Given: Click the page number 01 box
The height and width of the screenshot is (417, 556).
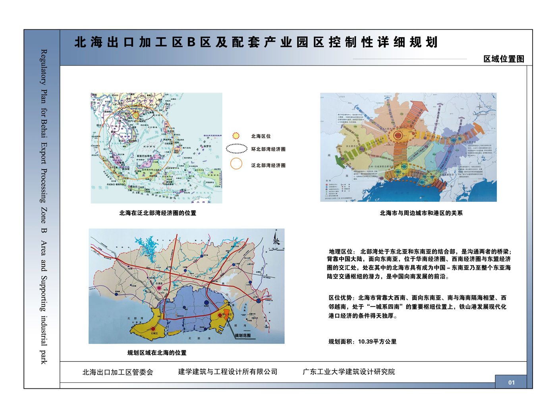Looking at the screenshot, I should (x=511, y=382).
